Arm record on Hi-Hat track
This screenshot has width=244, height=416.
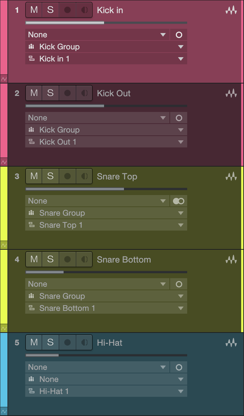pyautogui.click(x=67, y=342)
